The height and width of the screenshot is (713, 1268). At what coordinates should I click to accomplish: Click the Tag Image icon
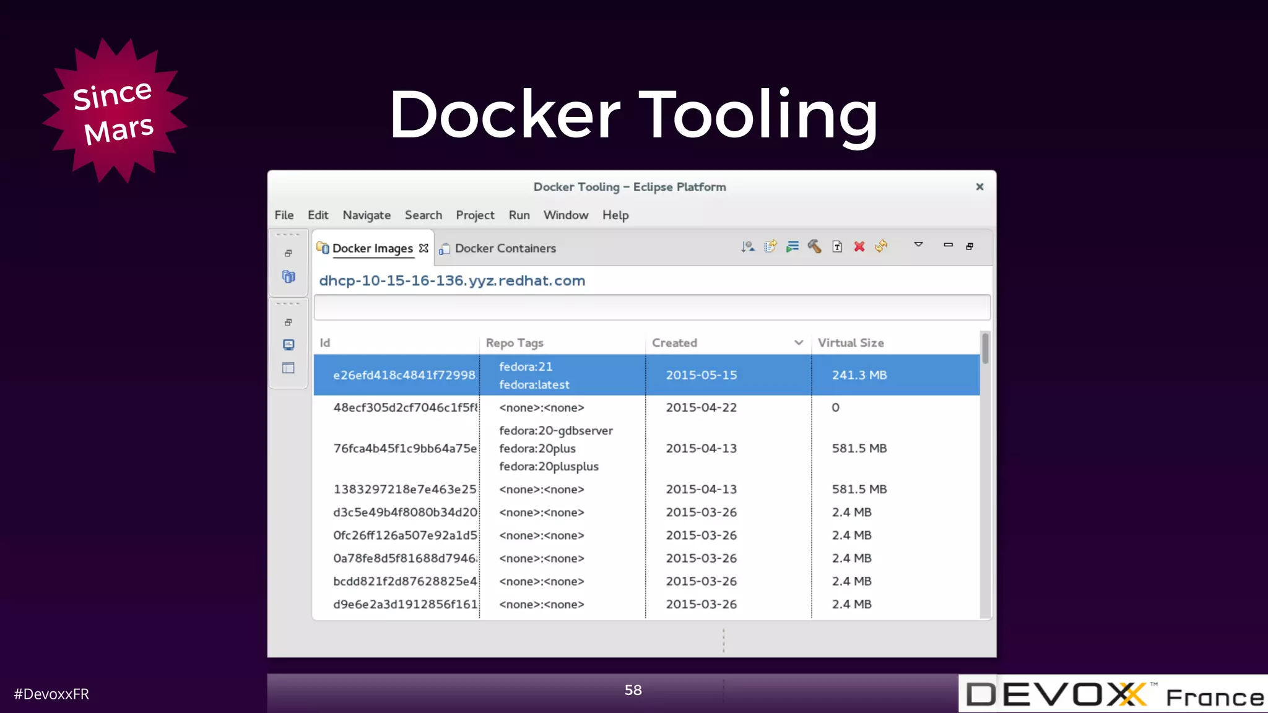[837, 246]
